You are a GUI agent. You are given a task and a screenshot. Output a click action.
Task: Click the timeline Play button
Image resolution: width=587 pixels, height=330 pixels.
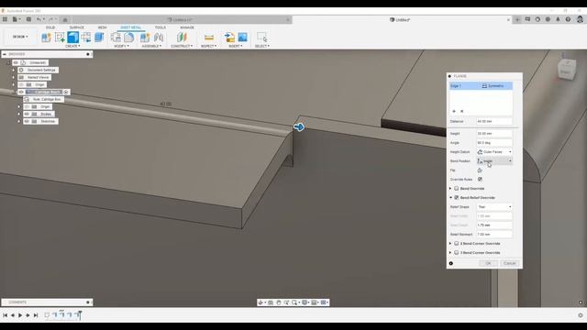tap(20, 315)
